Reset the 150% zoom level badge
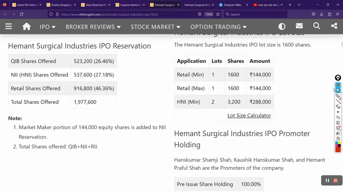 [x=209, y=14]
